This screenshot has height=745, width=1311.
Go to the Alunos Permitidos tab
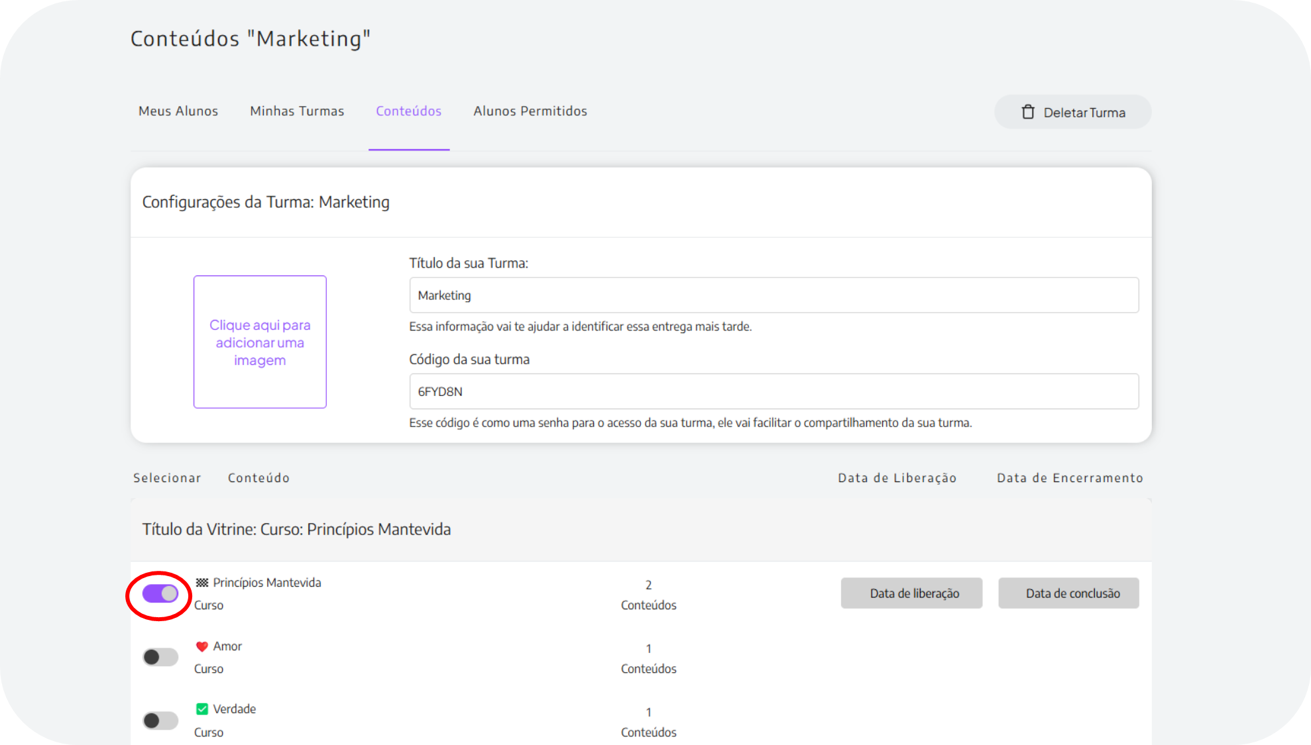tap(530, 111)
